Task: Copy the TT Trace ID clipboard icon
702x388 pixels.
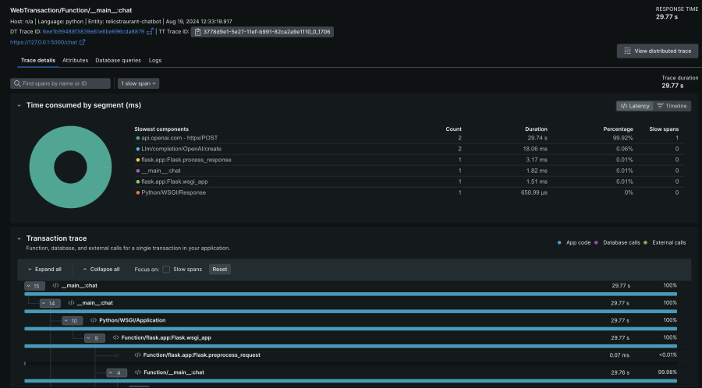Action: pos(198,32)
